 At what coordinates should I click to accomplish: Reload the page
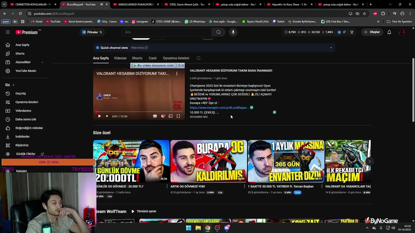(x=20, y=14)
